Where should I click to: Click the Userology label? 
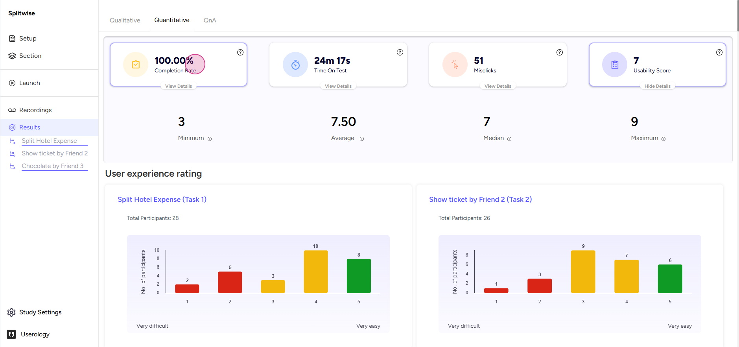pos(35,334)
